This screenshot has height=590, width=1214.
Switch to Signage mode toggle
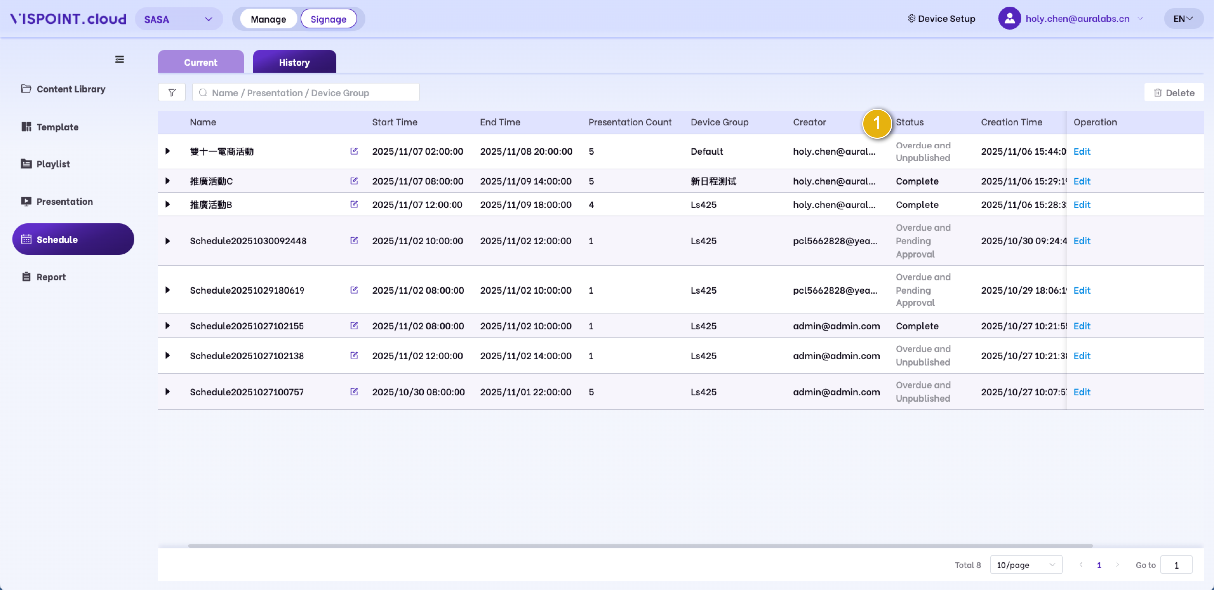pyautogui.click(x=328, y=19)
